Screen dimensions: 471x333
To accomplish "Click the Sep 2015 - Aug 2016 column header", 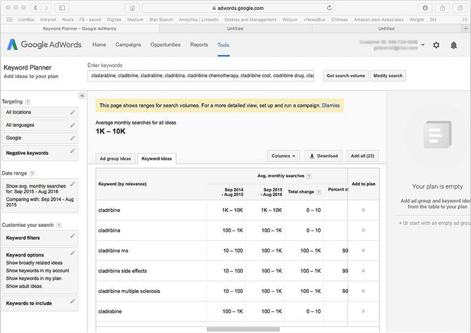I will click(x=271, y=192).
